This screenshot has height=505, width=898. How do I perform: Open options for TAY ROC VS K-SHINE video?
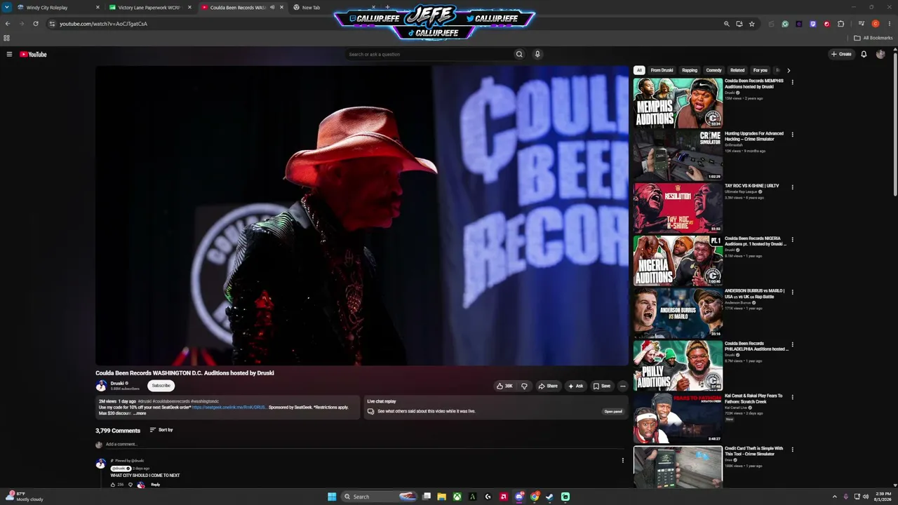tap(793, 187)
